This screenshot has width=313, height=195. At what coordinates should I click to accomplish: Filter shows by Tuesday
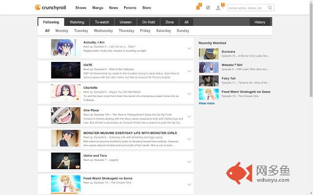[x=81, y=31]
